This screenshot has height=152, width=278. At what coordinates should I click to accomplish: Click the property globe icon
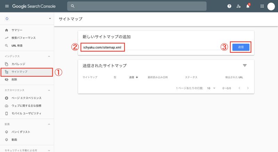pyautogui.click(x=7, y=19)
